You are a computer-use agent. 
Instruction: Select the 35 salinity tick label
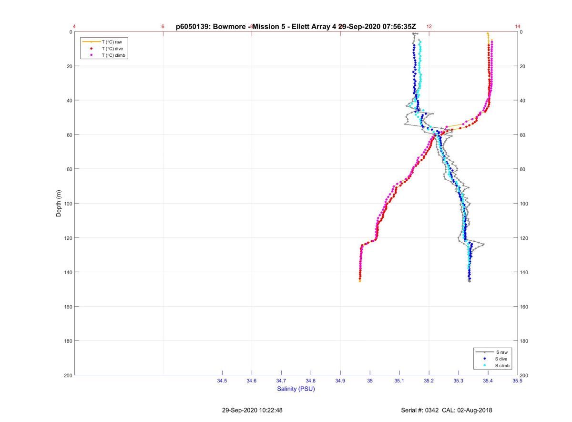370,381
